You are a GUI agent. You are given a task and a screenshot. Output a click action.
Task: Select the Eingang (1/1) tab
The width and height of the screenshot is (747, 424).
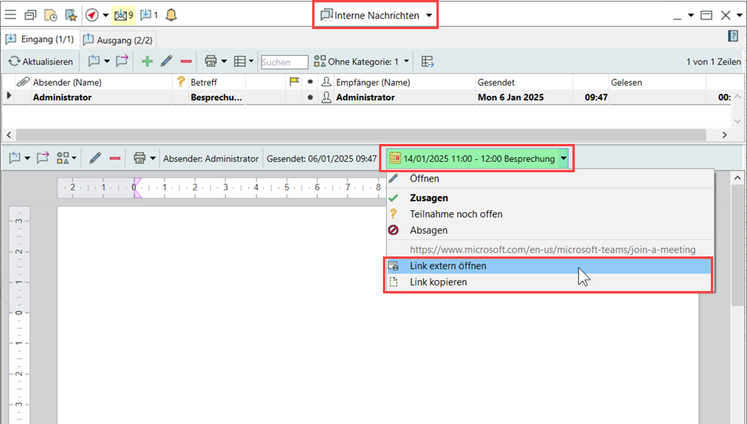point(40,39)
